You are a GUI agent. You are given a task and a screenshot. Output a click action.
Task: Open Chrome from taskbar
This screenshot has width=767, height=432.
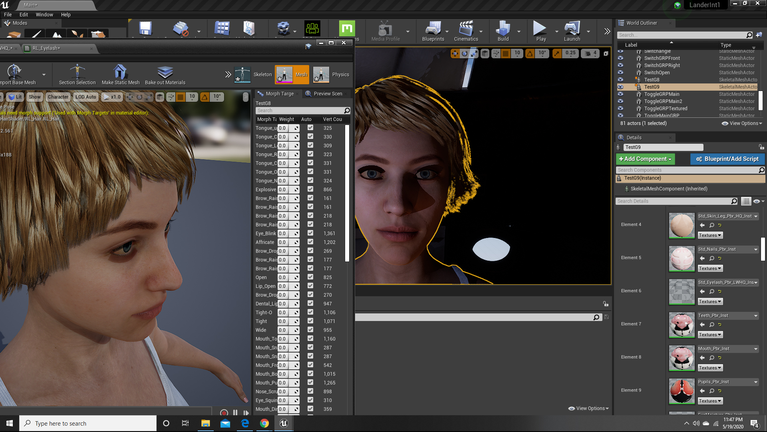(x=264, y=423)
